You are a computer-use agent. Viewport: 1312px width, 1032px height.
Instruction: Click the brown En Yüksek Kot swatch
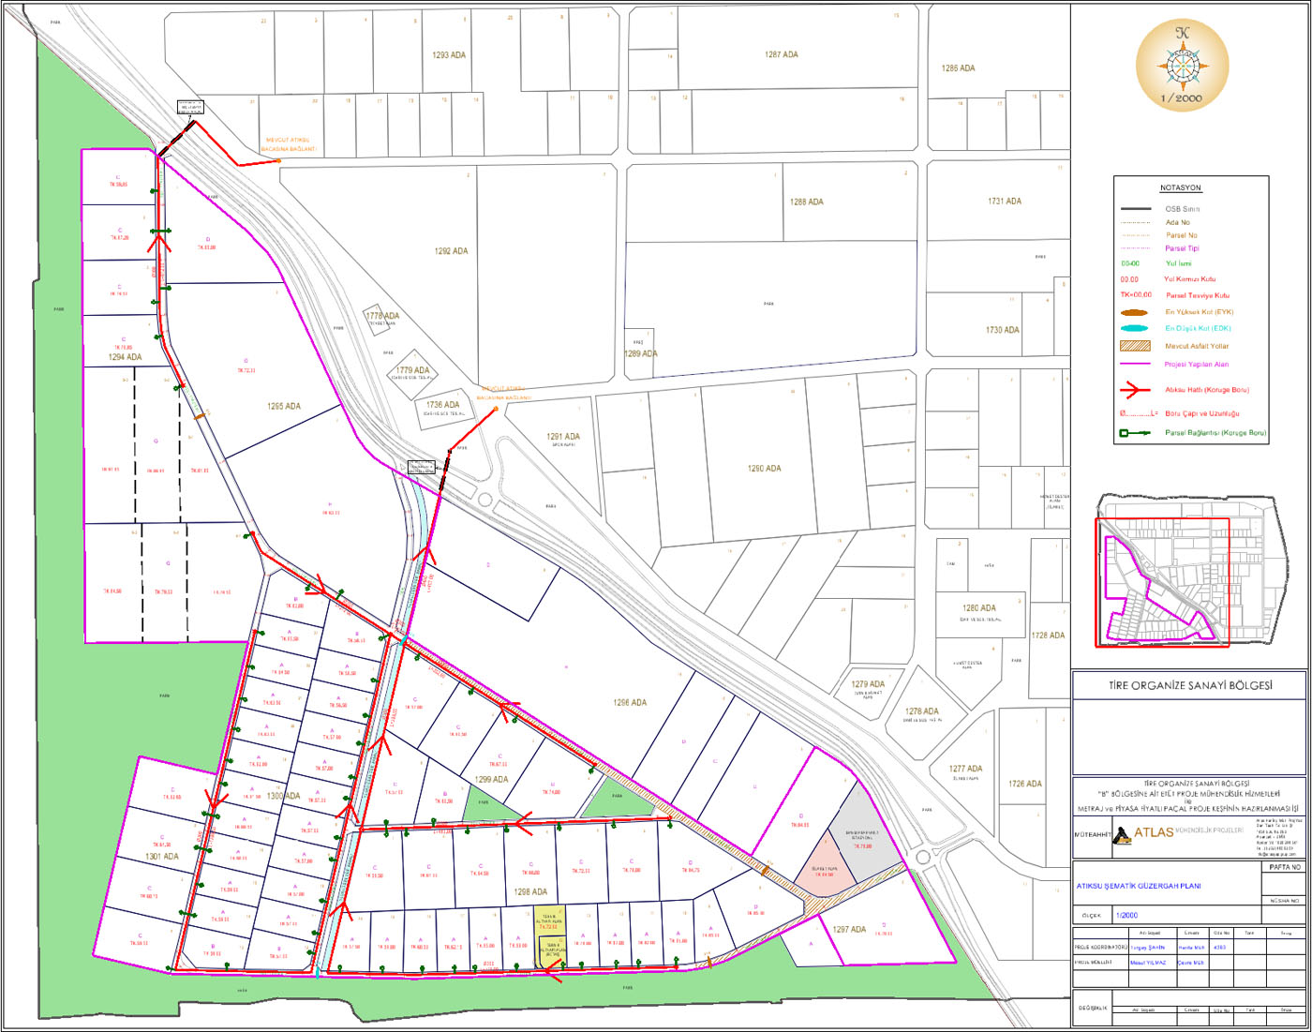[x=1134, y=312]
